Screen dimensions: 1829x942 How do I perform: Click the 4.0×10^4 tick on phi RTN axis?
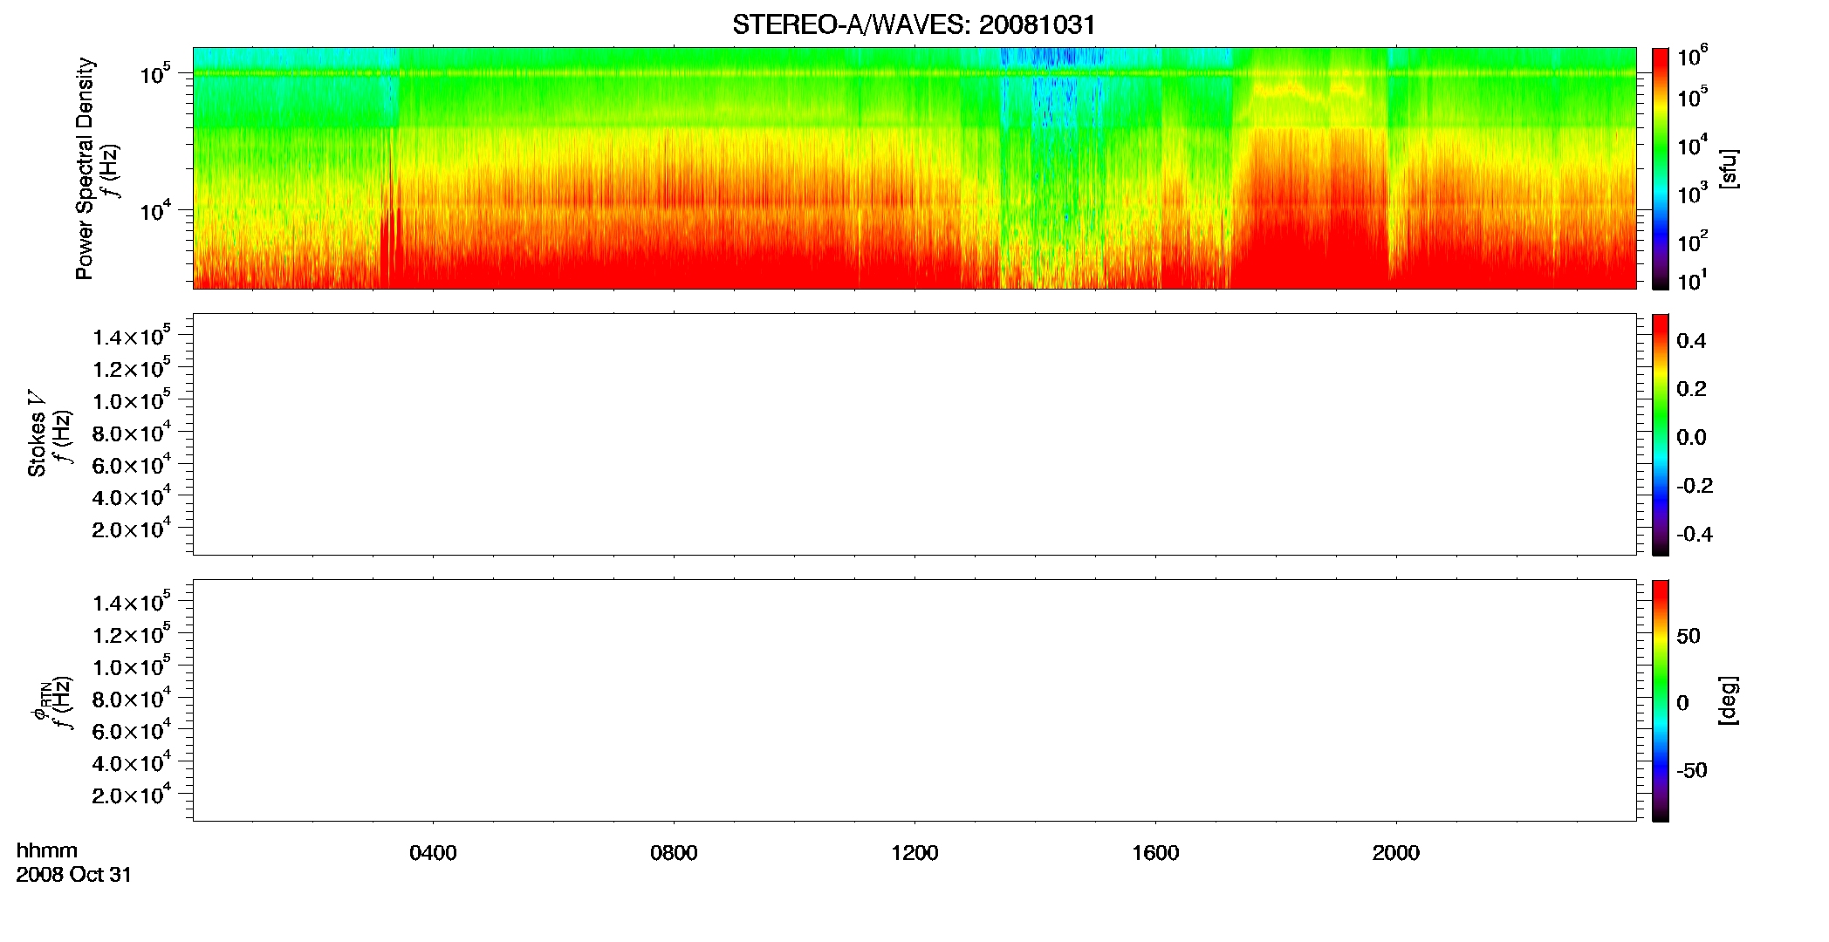tap(132, 763)
